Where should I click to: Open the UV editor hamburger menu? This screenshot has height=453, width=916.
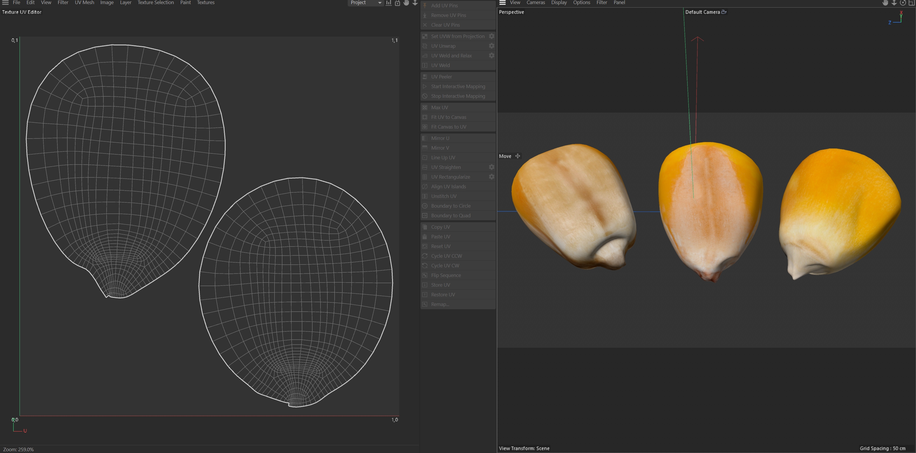click(5, 2)
